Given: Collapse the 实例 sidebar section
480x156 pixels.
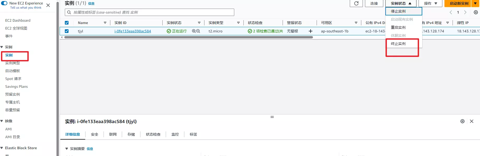Looking at the screenshot, I should tap(2, 47).
